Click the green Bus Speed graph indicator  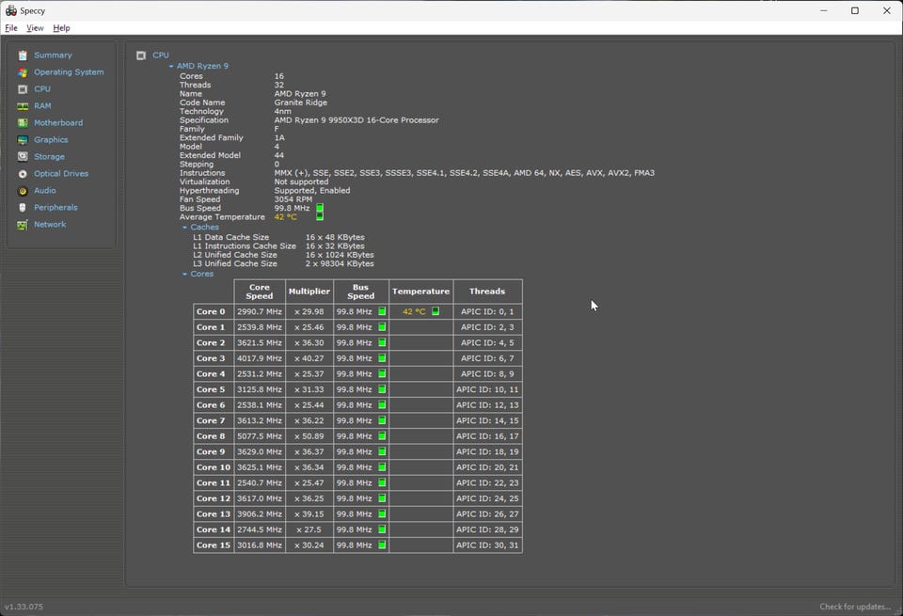pos(320,209)
